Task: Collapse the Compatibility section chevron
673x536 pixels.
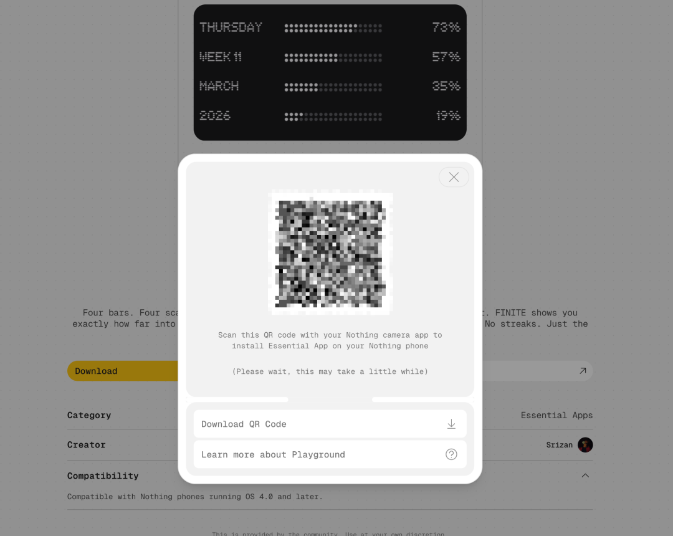Action: pos(585,476)
